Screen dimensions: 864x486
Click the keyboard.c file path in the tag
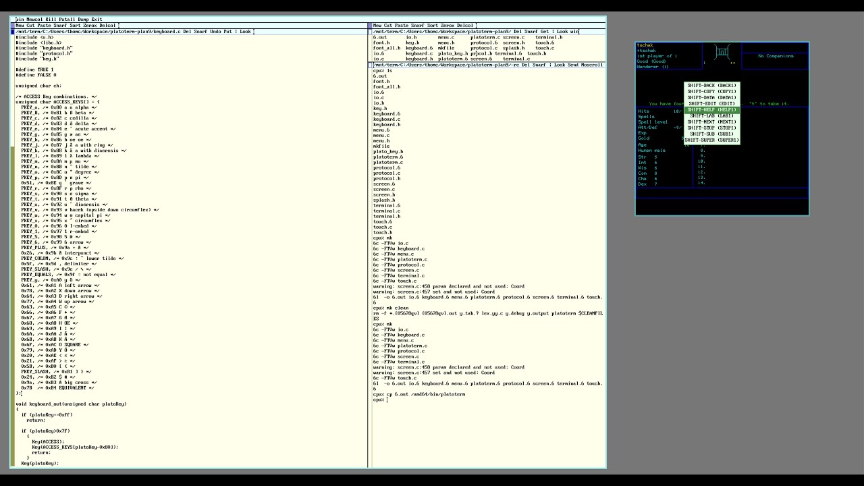point(98,31)
